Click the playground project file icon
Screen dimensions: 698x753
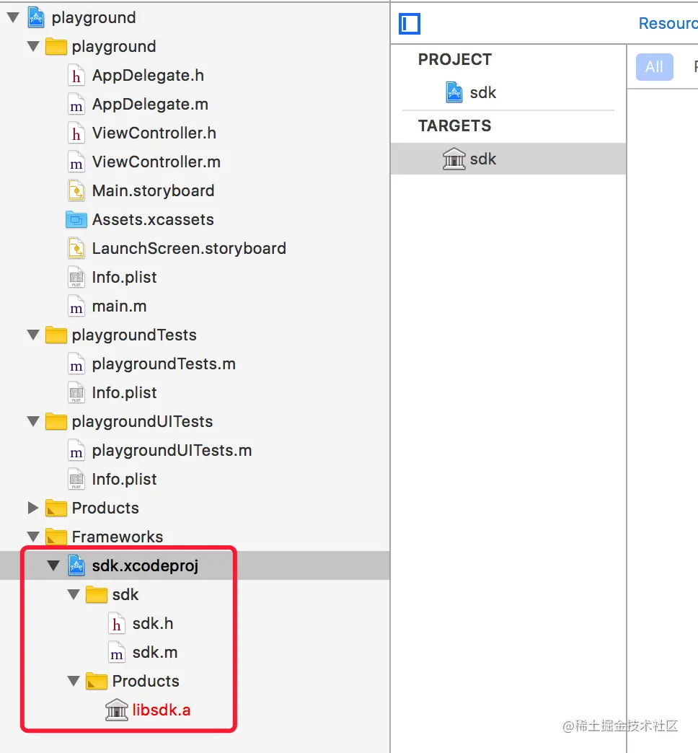pos(36,18)
